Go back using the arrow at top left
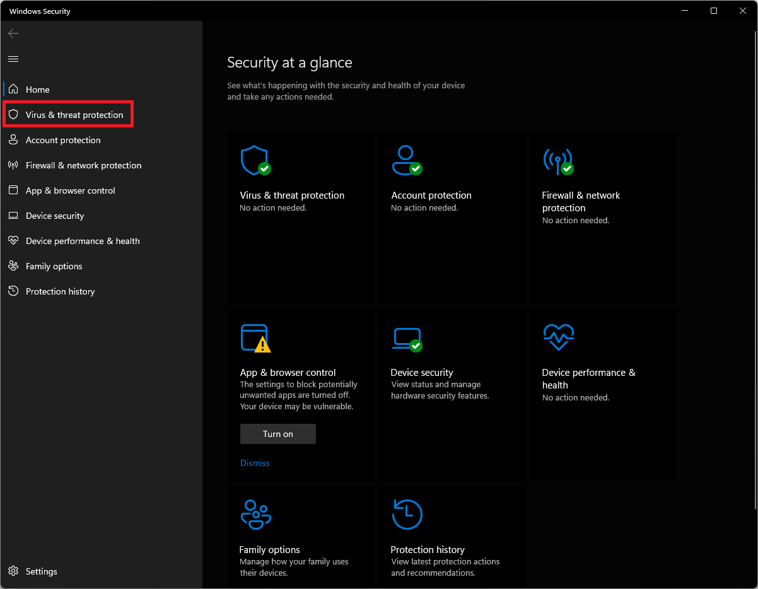 [x=13, y=33]
